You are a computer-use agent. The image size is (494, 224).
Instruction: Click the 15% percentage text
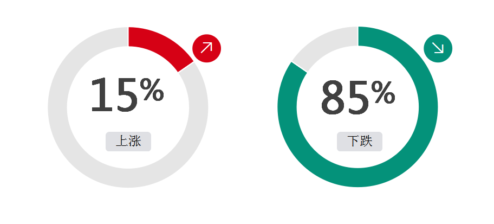coord(128,95)
